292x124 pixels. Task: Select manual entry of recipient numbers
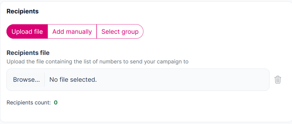point(72,32)
